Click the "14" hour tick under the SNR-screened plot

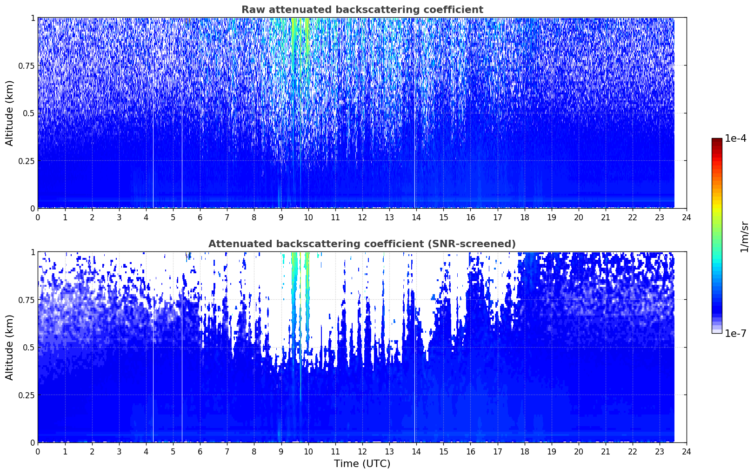click(416, 451)
